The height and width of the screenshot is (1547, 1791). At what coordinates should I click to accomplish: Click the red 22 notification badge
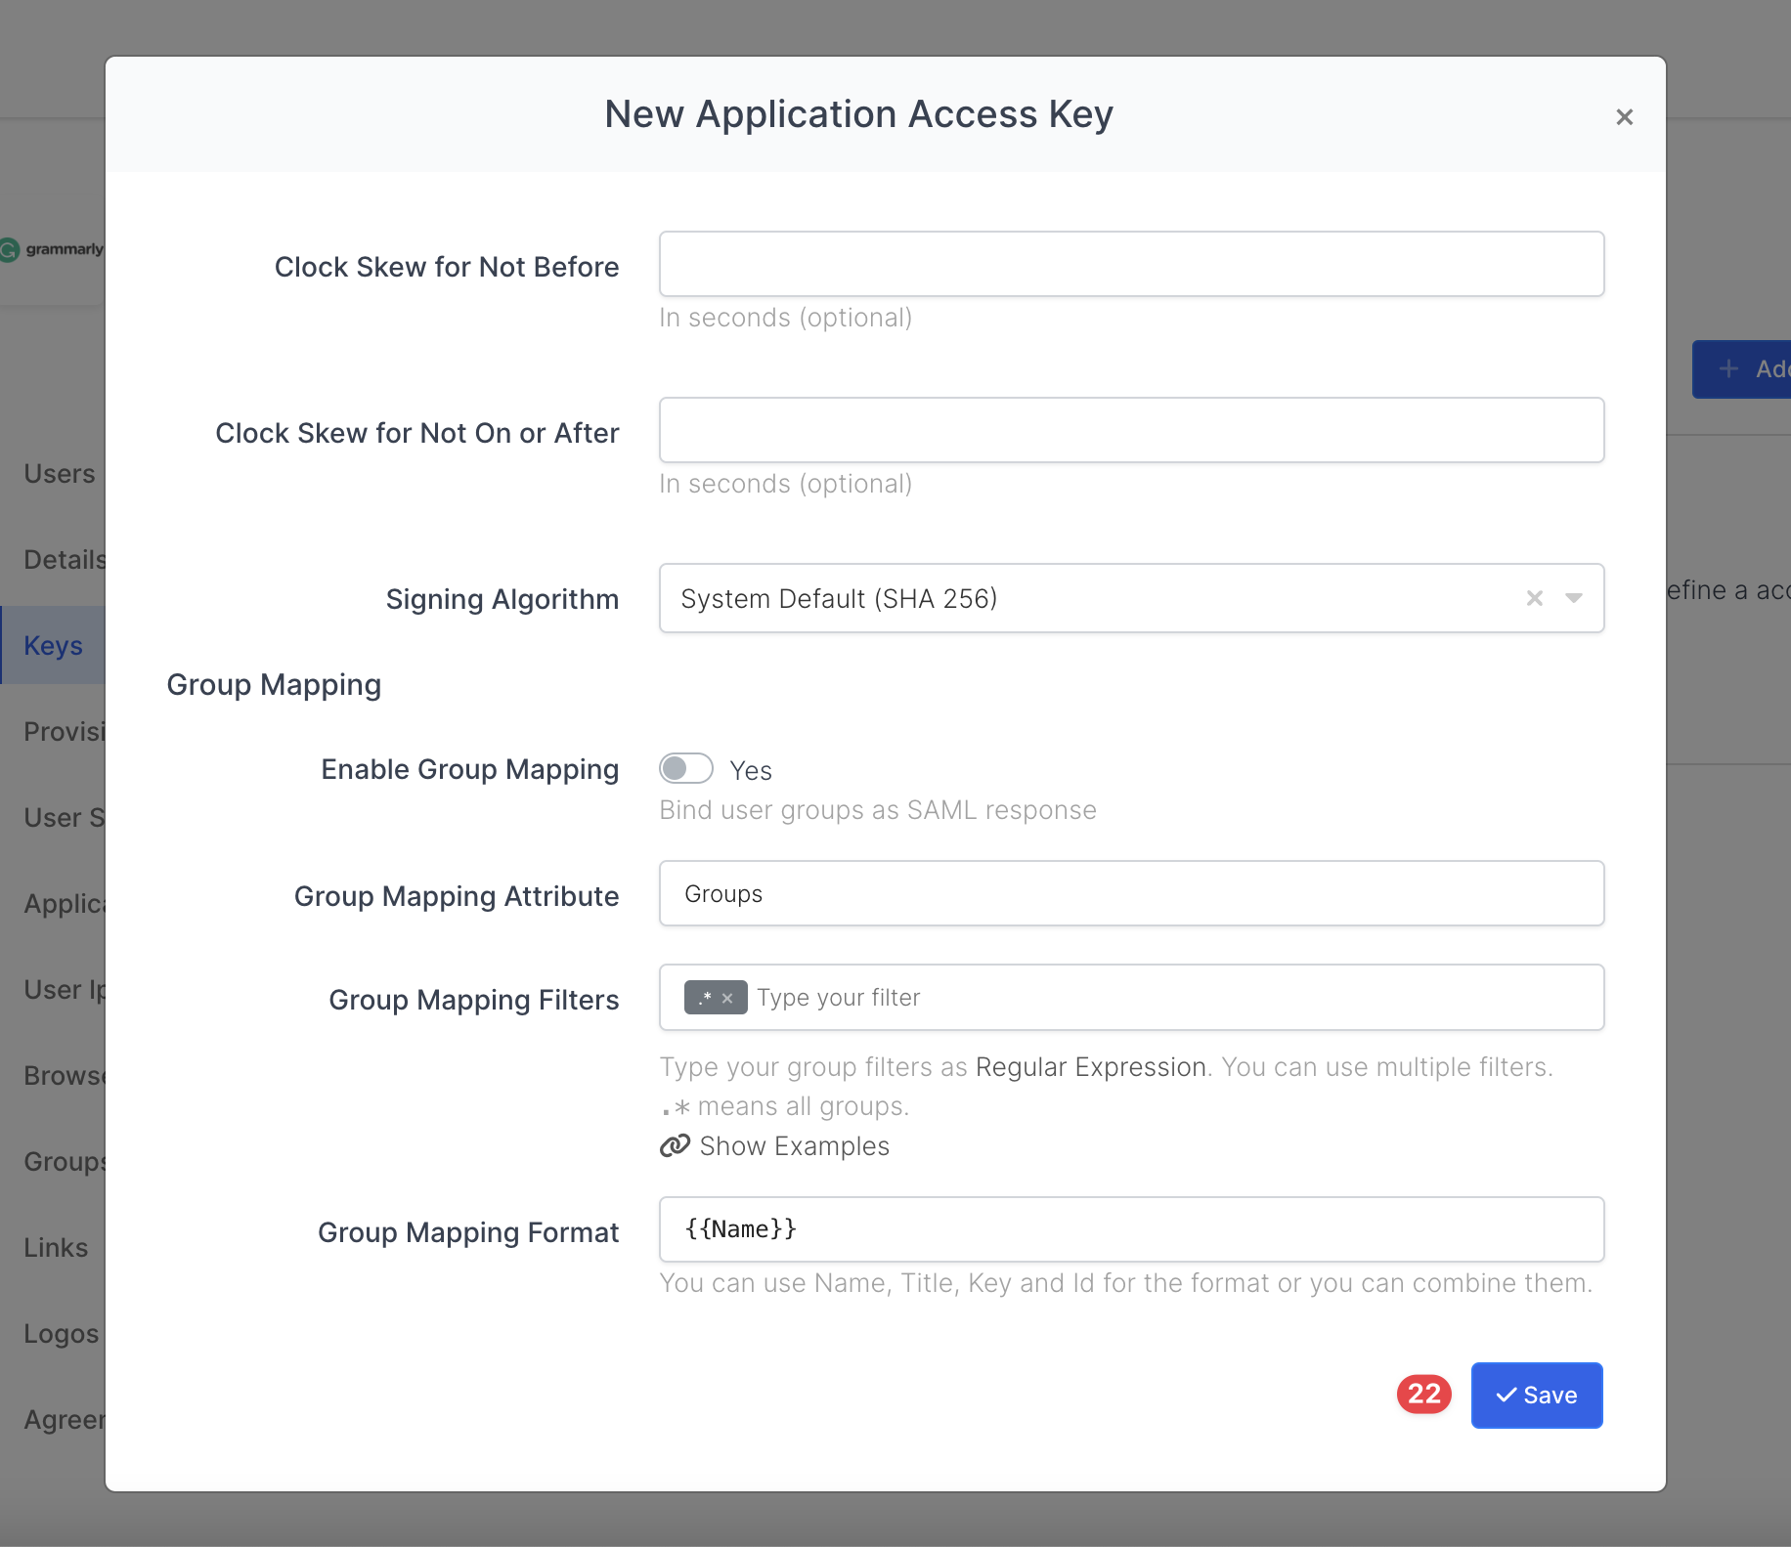(1423, 1394)
